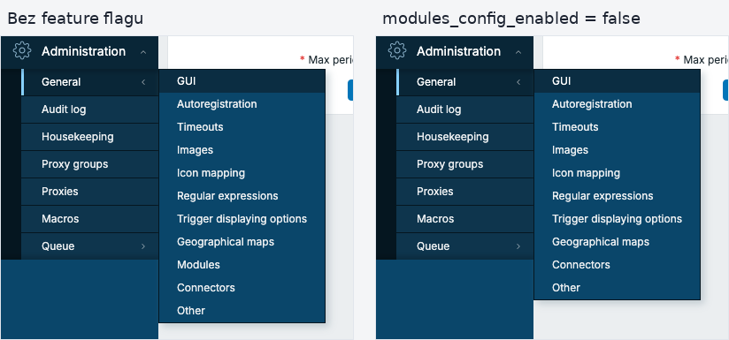
Task: Open Trigger displaying options in right screenshot
Action: pyautogui.click(x=617, y=219)
